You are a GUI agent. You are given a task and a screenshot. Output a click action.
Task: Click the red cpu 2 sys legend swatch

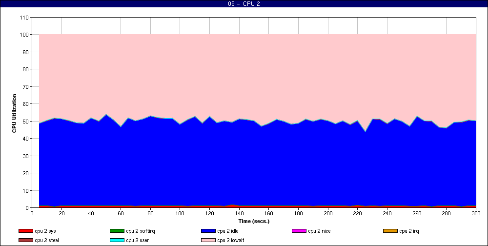pos(25,231)
